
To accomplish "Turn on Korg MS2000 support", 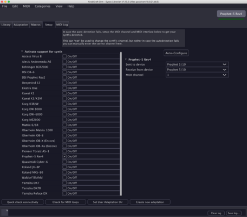I will pyautogui.click(x=64, y=119).
